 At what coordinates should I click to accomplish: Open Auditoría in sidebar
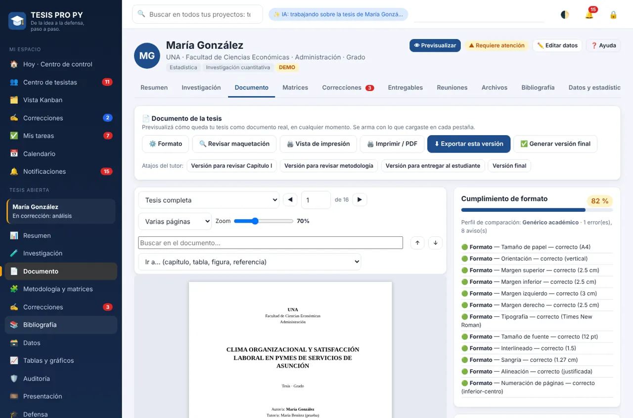coord(61,379)
